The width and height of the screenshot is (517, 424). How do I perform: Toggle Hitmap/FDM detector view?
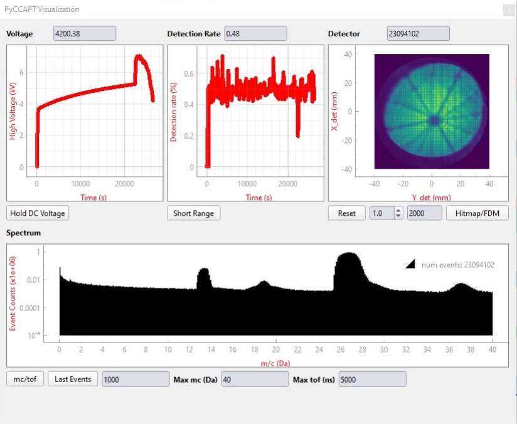point(477,213)
